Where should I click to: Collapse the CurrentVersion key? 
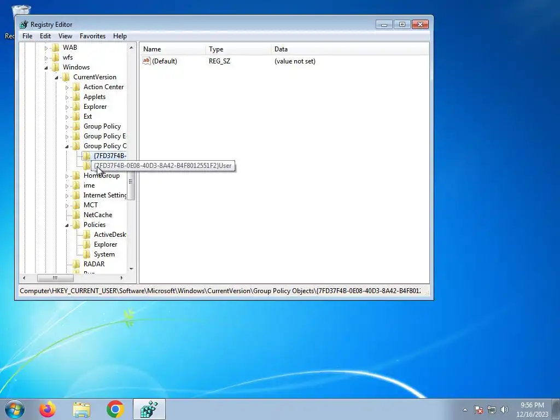click(x=56, y=78)
